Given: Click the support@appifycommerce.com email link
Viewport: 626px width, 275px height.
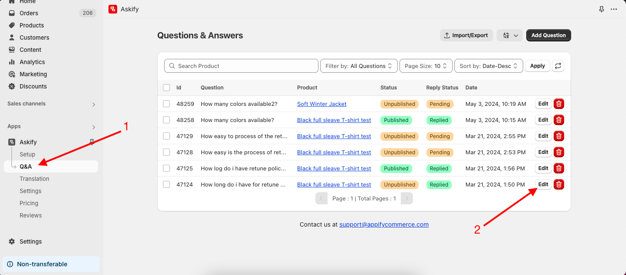Looking at the screenshot, I should pyautogui.click(x=384, y=224).
